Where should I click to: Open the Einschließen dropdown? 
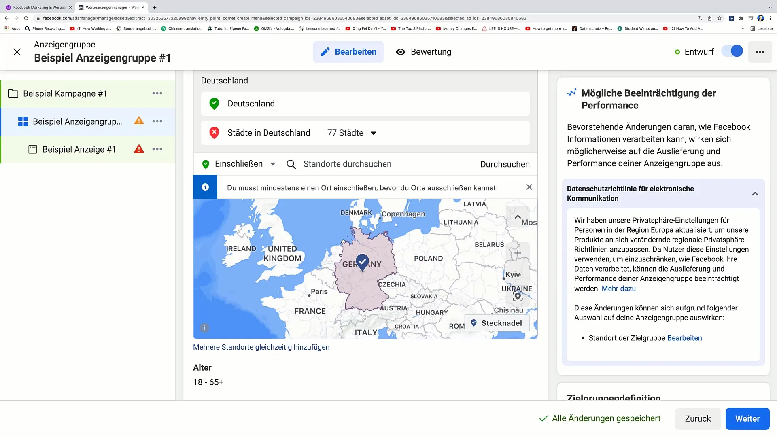[x=239, y=164]
